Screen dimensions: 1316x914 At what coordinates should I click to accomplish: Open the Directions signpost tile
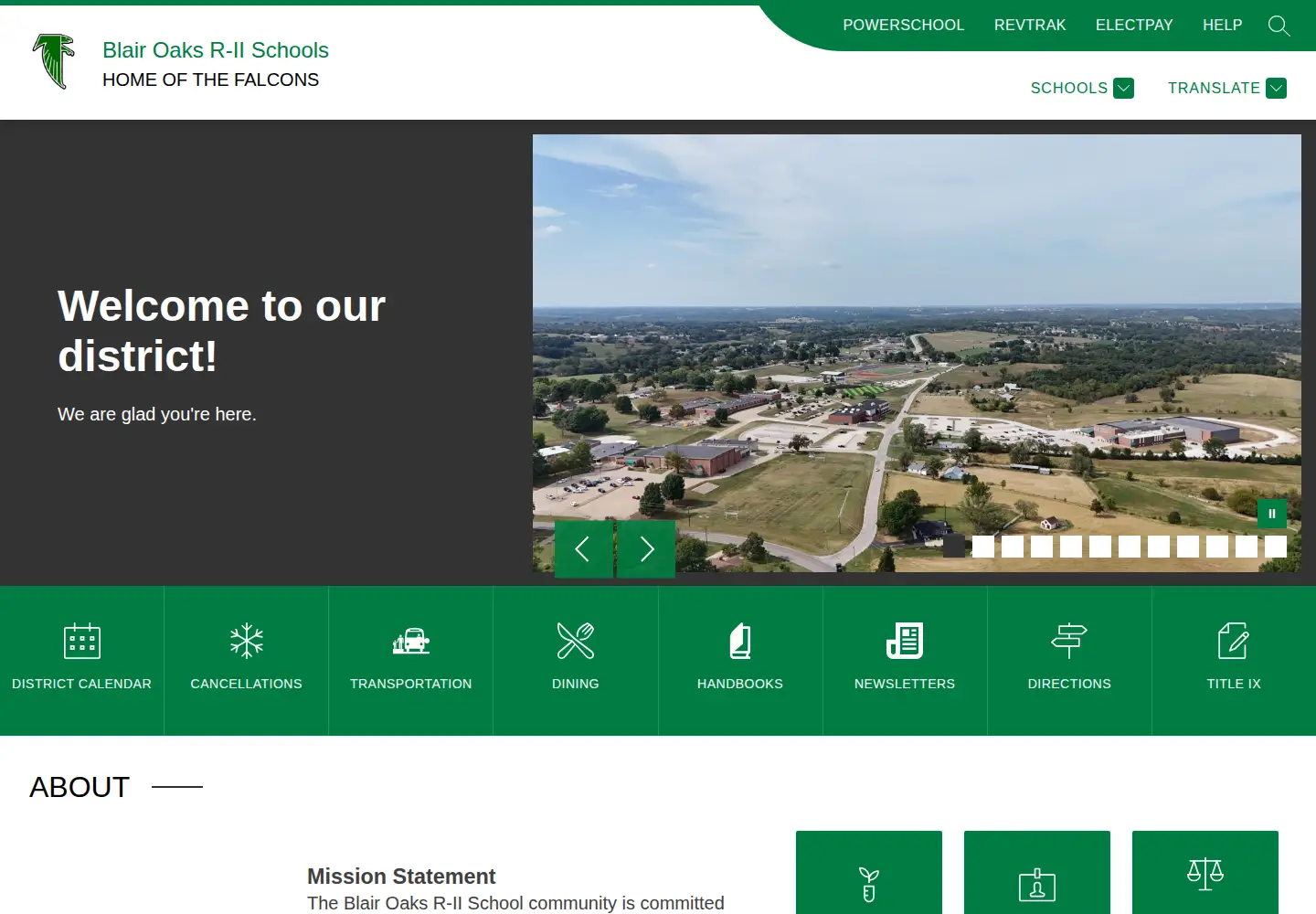1069,660
